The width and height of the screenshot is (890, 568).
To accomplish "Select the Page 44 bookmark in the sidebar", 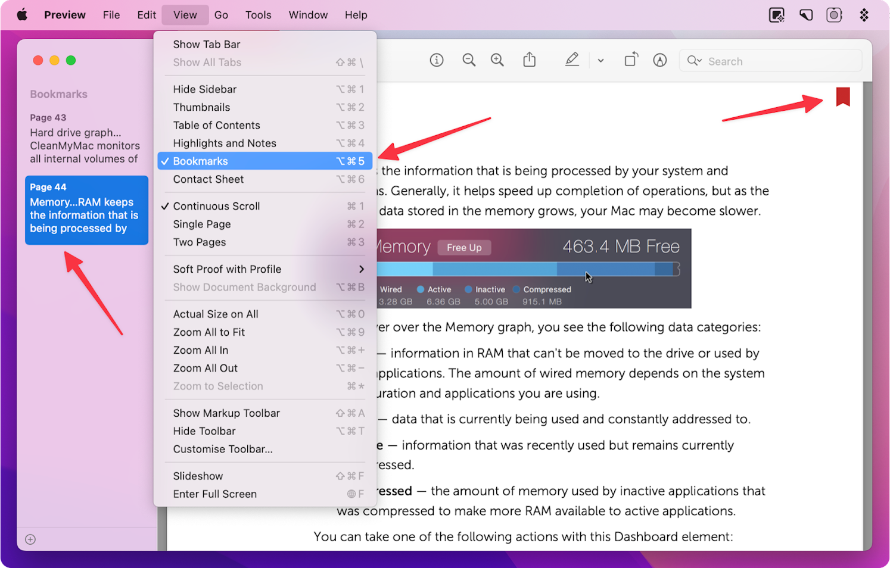I will tap(86, 210).
